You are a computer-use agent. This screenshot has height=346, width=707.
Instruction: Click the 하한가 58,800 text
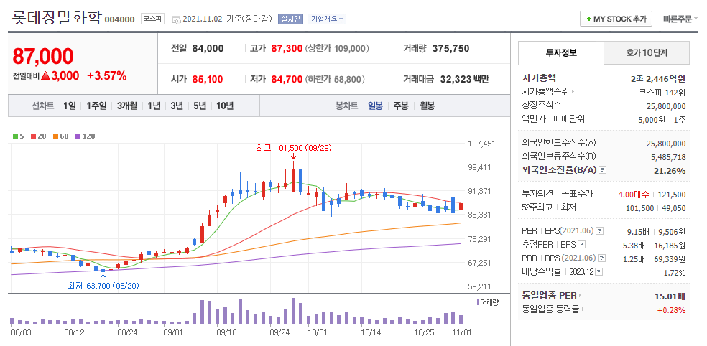336,79
